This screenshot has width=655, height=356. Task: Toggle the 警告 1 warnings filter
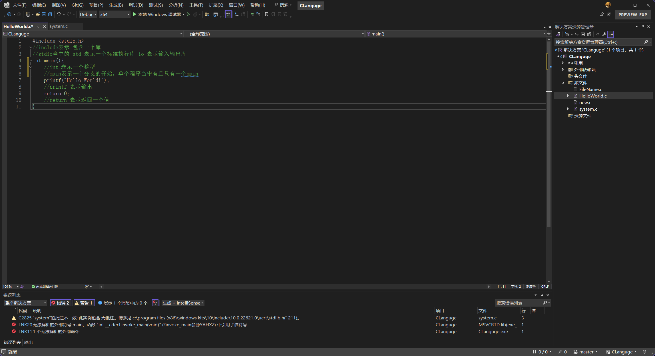coord(84,303)
